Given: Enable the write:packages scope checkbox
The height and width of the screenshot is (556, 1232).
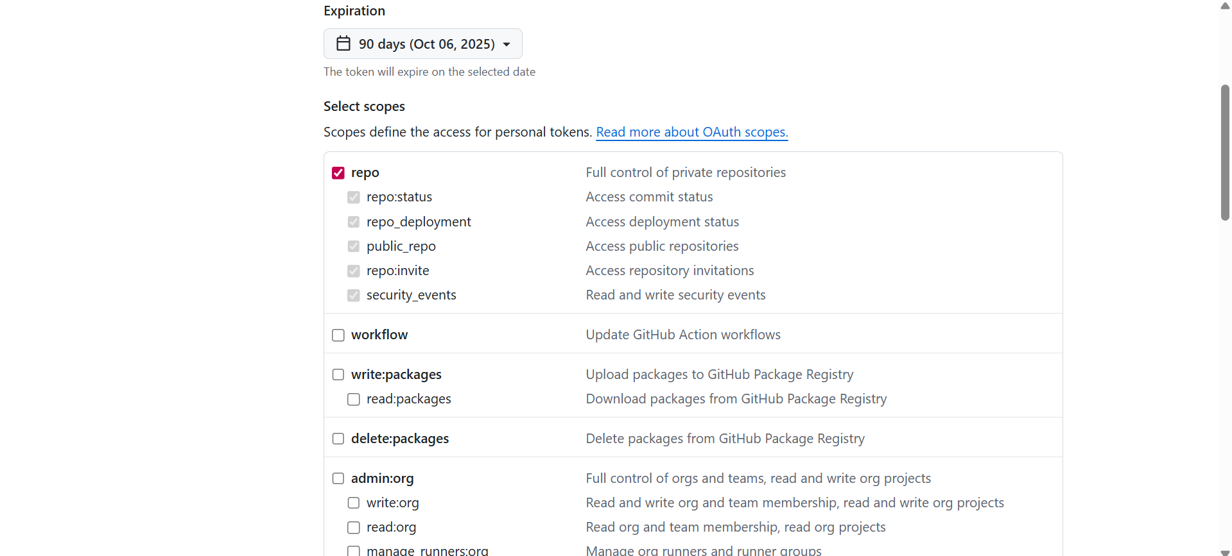Looking at the screenshot, I should click(x=338, y=375).
